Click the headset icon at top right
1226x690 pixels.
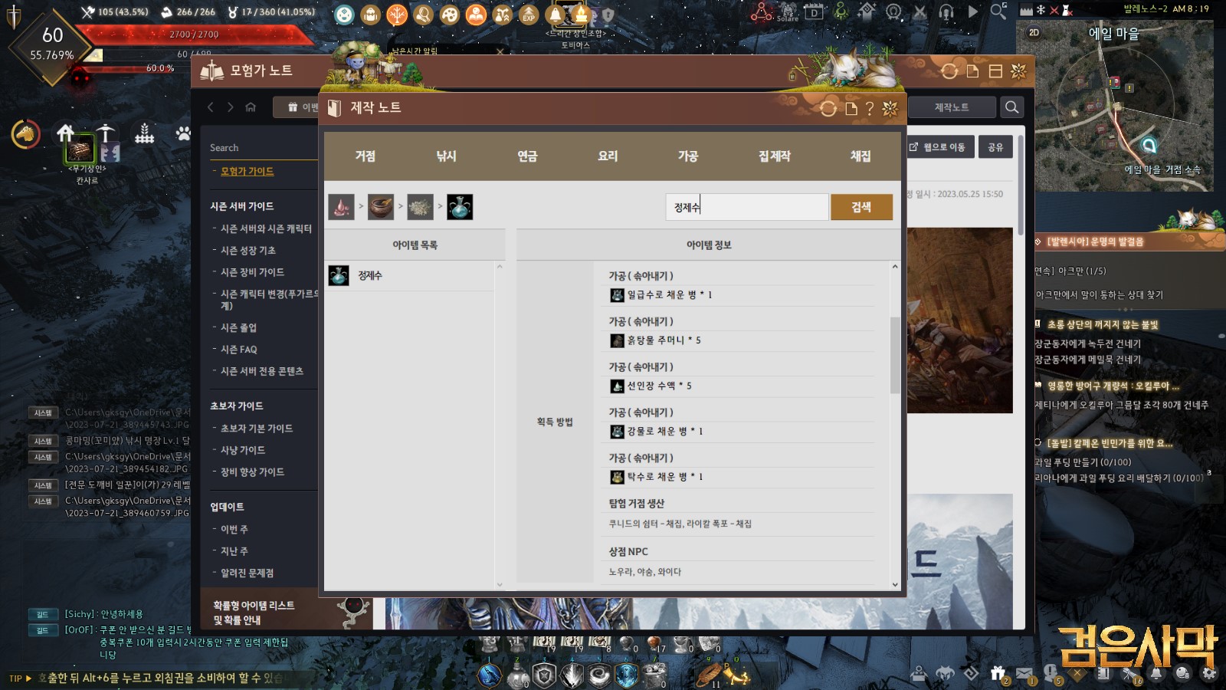[x=946, y=12]
